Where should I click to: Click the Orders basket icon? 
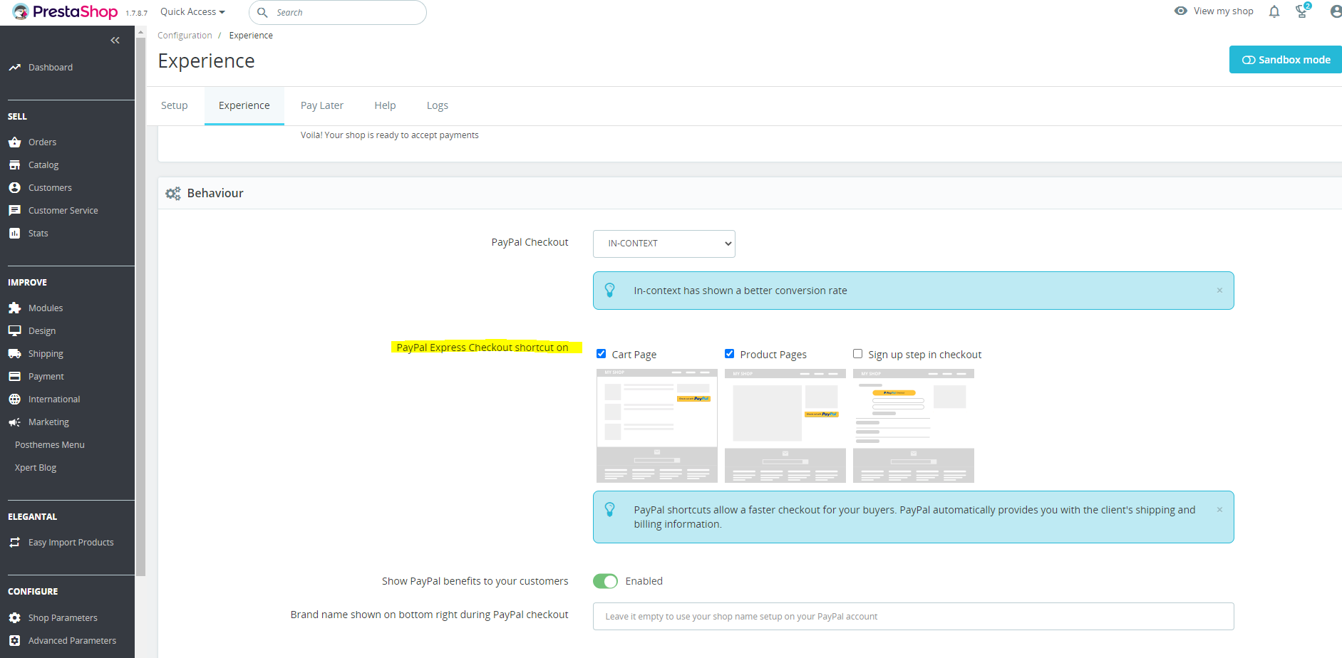coord(14,142)
